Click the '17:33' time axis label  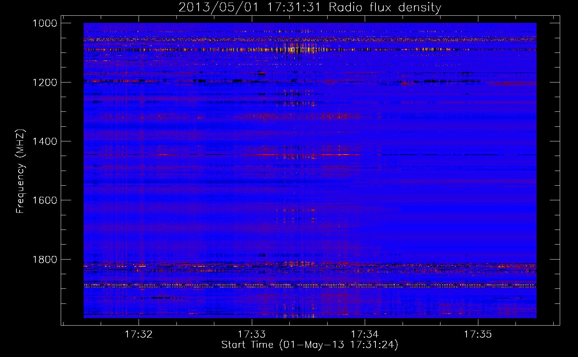point(252,334)
